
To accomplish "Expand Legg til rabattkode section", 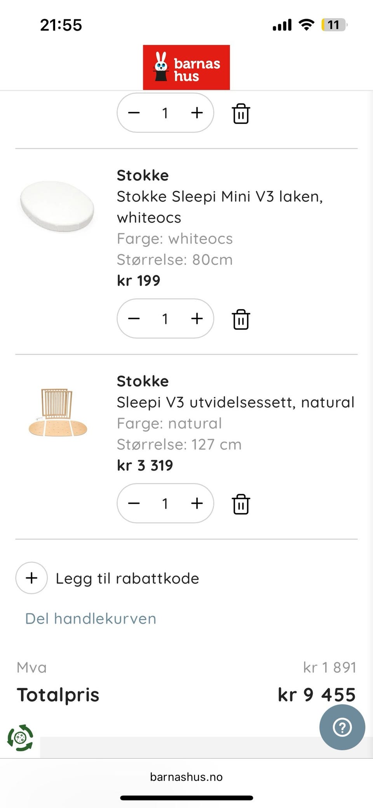I will [31, 578].
